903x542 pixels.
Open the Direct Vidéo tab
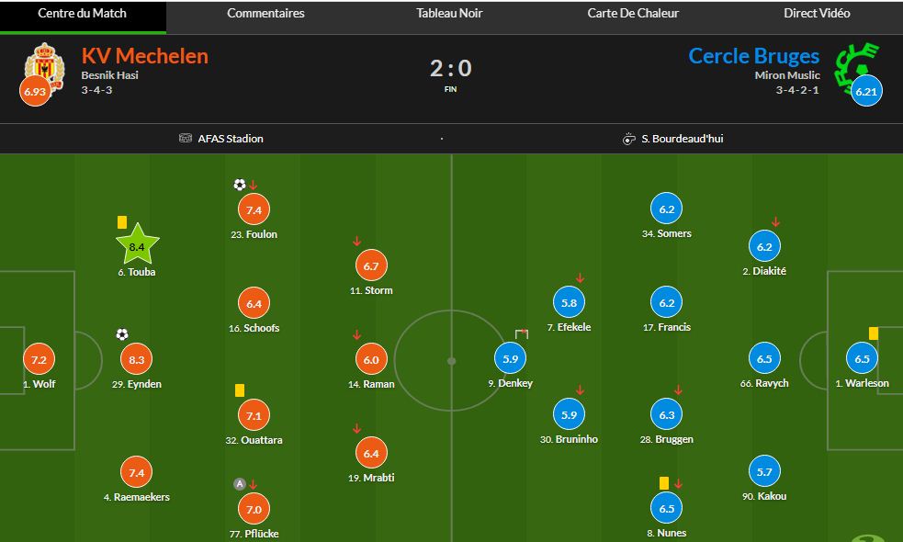[x=817, y=14]
